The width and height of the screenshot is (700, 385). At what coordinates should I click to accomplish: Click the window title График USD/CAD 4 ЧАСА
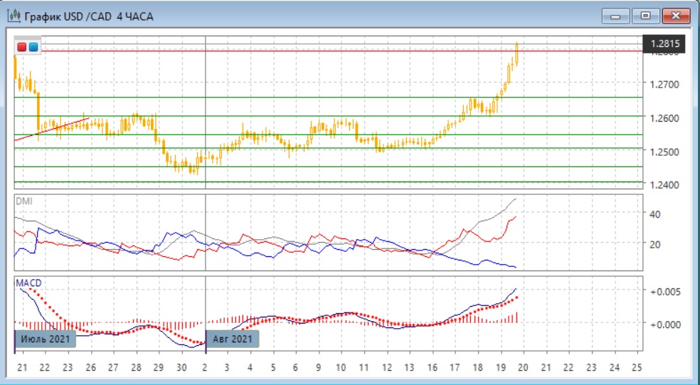pyautogui.click(x=88, y=16)
